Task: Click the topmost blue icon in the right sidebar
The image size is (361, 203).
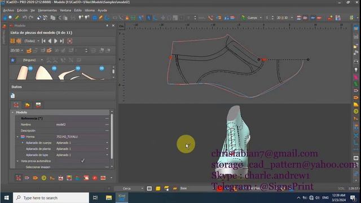Action: click(356, 29)
